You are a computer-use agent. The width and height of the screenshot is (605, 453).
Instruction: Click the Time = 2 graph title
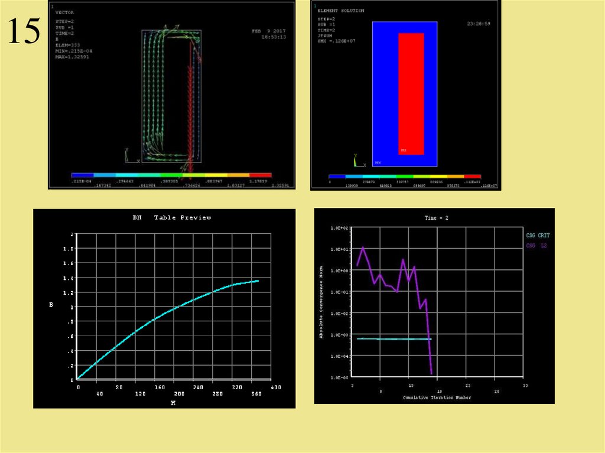(436, 218)
